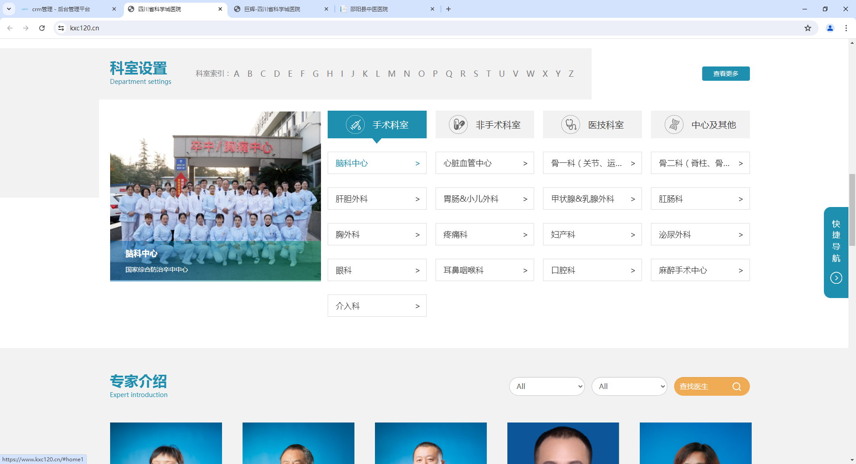Image resolution: width=856 pixels, height=464 pixels.
Task: Open the 眼科 department
Action: pyautogui.click(x=377, y=270)
